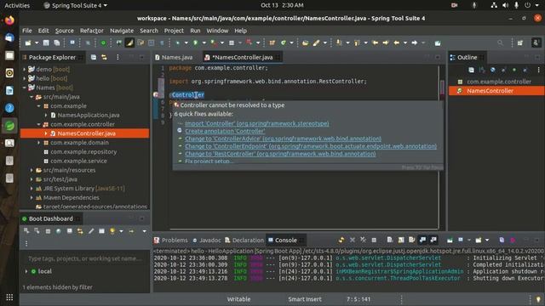
Task: Click the Save All toolbar icon
Action: point(57,42)
